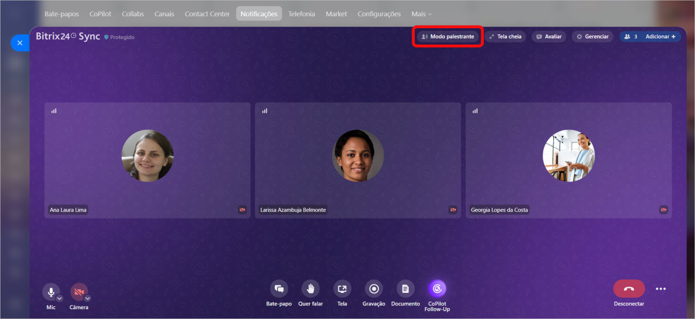Open Gerenciar settings
This screenshot has height=319, width=695.
coord(592,36)
